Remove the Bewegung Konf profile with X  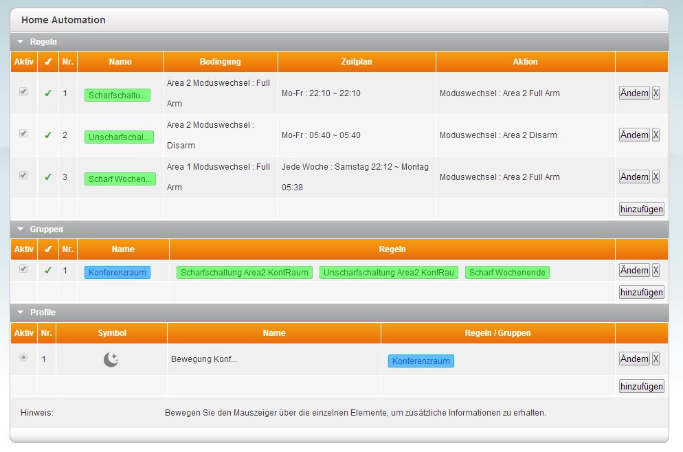point(656,359)
